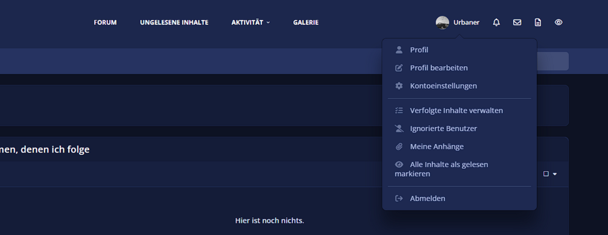
Task: Click the pencil icon for Profil bearbeiten
Action: point(399,68)
